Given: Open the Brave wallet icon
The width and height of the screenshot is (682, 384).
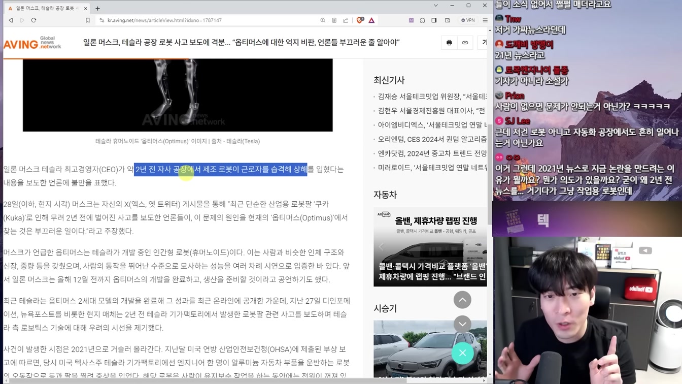Looking at the screenshot, I should pos(448,20).
